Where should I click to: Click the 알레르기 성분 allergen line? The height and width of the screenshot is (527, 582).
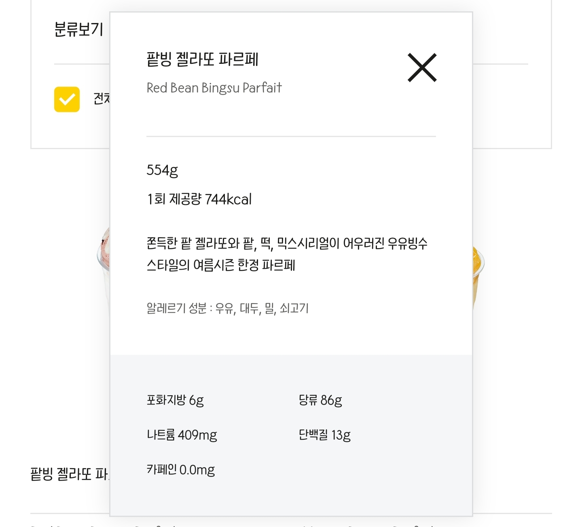(227, 308)
